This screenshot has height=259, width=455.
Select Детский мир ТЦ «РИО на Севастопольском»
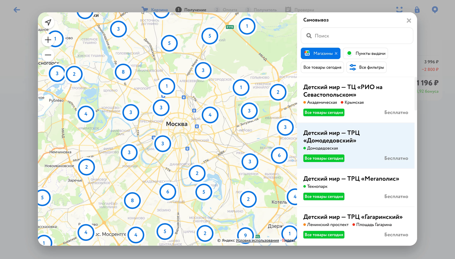356,100
